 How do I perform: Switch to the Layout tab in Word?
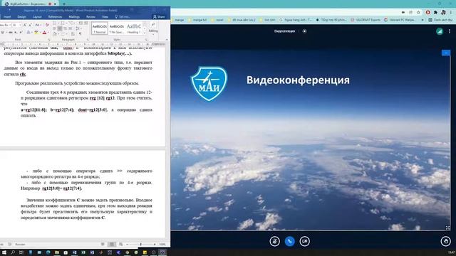point(37,17)
